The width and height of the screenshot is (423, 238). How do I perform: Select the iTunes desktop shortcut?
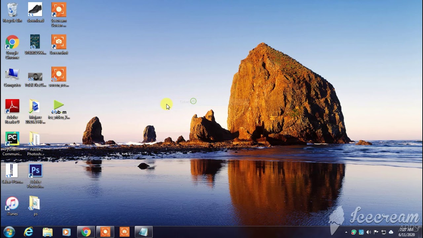(12, 206)
